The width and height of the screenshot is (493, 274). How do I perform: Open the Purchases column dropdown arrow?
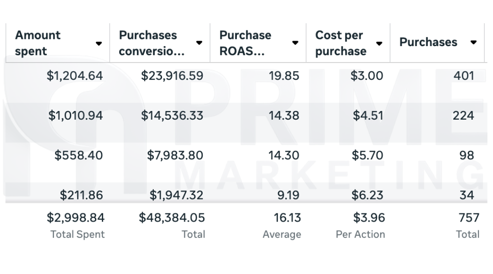click(473, 42)
